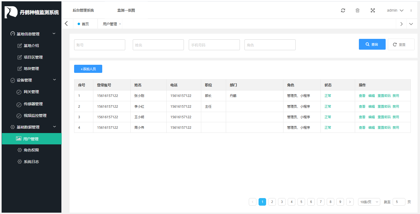Screen dimensions: 420x214
Task: Click the trash can icon in header
Action: 358,11
